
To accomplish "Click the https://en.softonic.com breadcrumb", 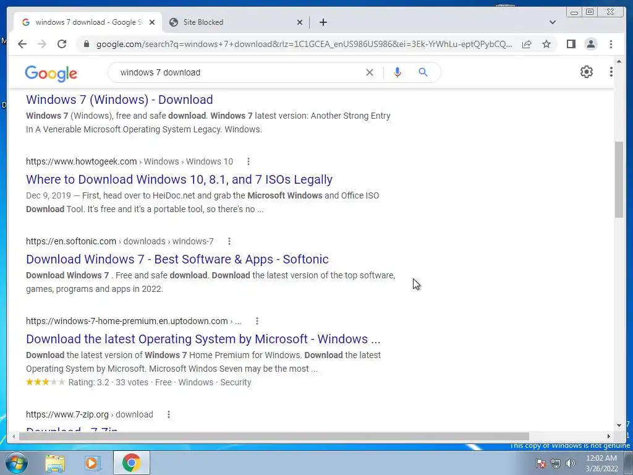I will [x=71, y=241].
